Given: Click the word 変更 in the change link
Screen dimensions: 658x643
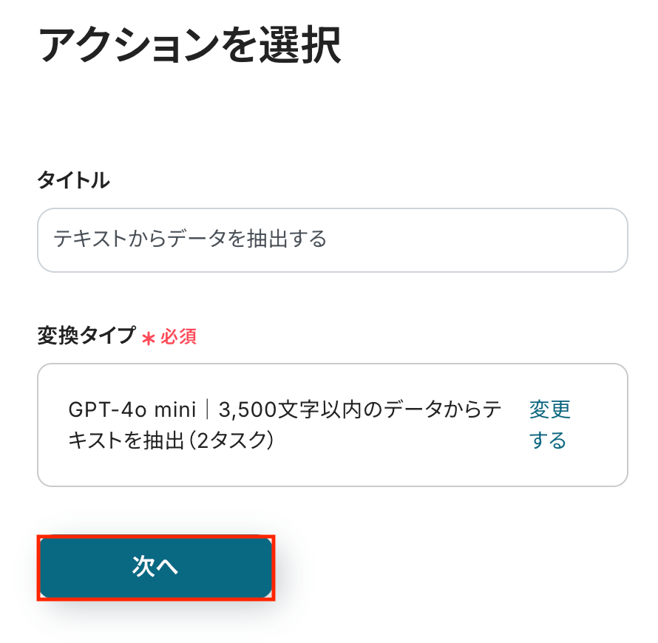Looking at the screenshot, I should [x=550, y=409].
